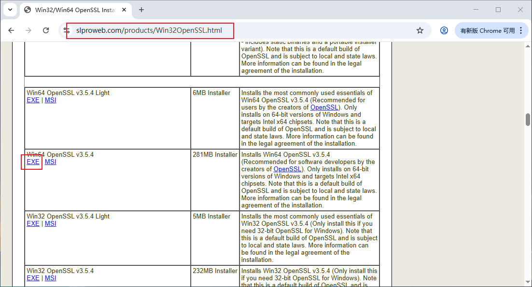
Task: Bookmark this page with star icon
Action: (x=420, y=30)
